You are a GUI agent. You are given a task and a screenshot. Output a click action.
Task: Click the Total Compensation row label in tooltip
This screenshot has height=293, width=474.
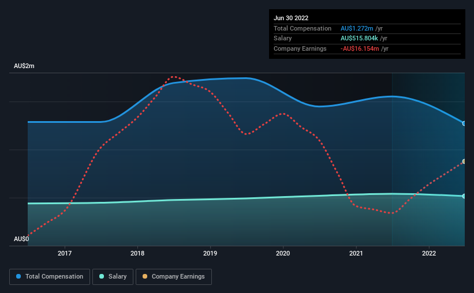[303, 28]
